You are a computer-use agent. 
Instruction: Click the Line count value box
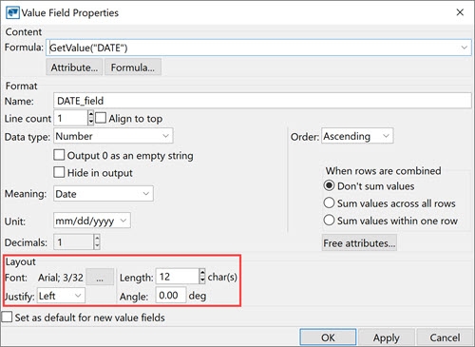point(71,119)
